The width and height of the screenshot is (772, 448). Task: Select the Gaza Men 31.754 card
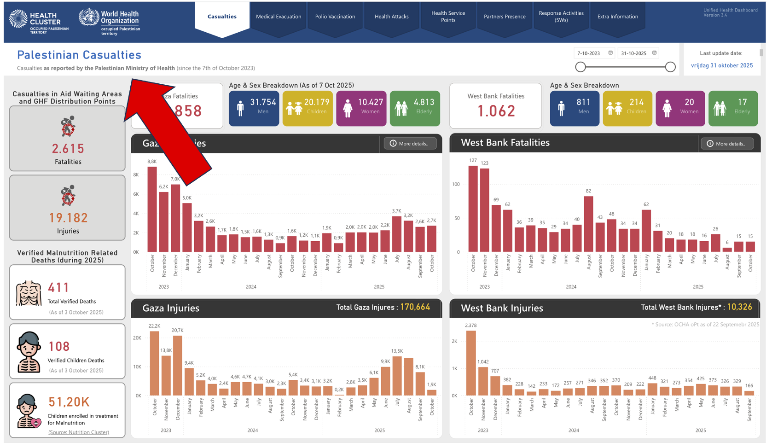pyautogui.click(x=254, y=109)
